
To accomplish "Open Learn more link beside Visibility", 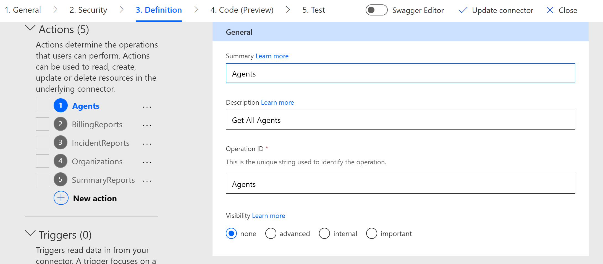I will click(x=268, y=216).
